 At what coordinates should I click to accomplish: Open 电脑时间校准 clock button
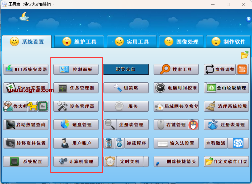click(176, 88)
